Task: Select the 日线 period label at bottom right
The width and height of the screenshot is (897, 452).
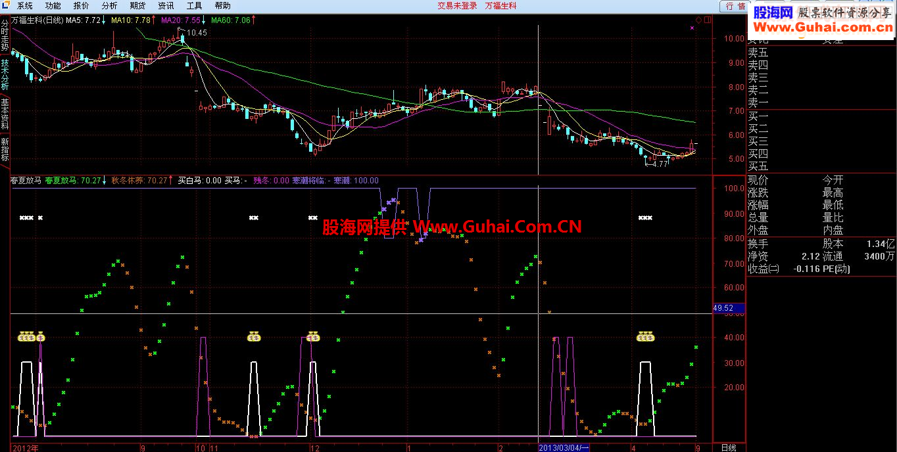Action: tap(729, 447)
